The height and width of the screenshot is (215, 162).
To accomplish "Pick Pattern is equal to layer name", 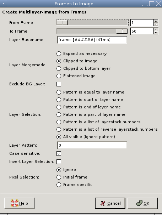I will 90,92.
